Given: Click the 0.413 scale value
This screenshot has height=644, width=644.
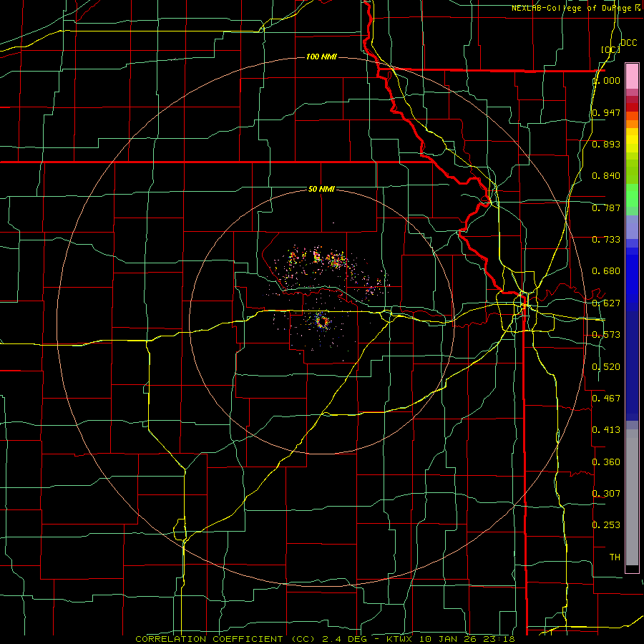Looking at the screenshot, I should click(606, 430).
